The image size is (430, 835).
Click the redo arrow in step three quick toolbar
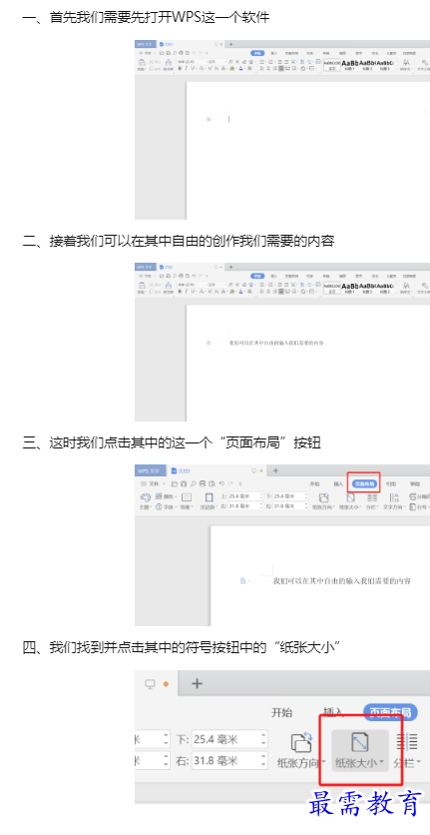click(x=231, y=483)
